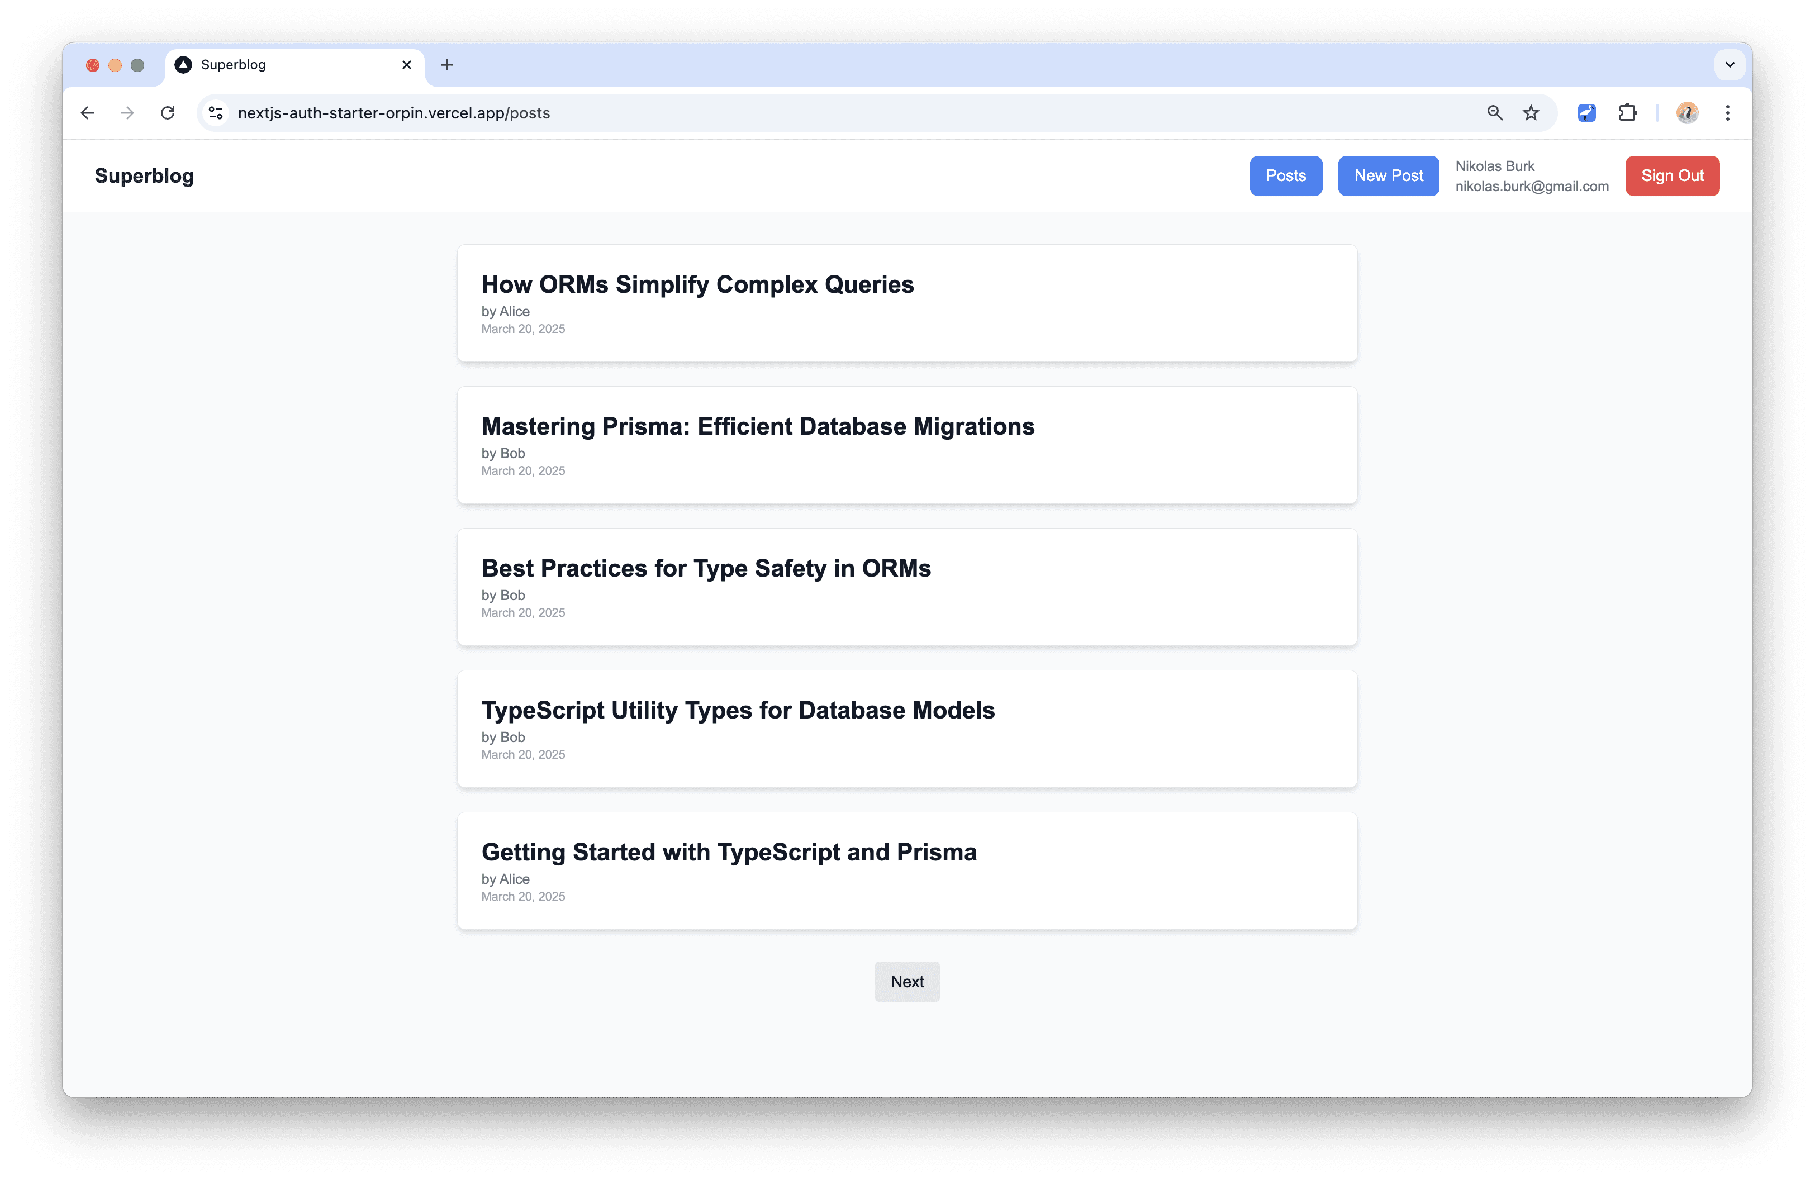1815x1180 pixels.
Task: Click the browser back arrow
Action: (x=88, y=113)
